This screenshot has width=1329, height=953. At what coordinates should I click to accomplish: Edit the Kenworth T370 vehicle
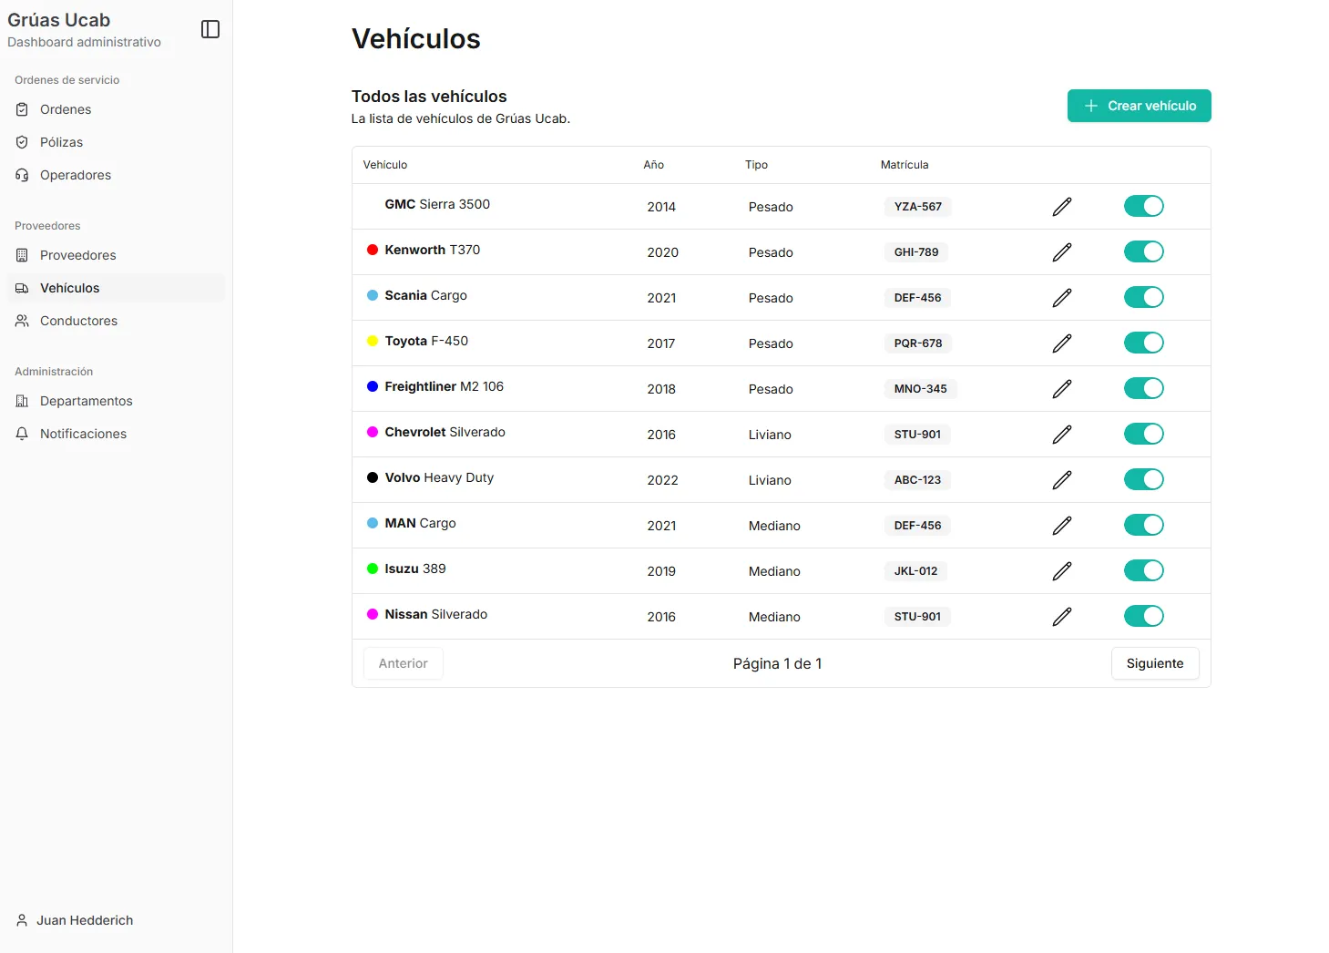tap(1061, 252)
